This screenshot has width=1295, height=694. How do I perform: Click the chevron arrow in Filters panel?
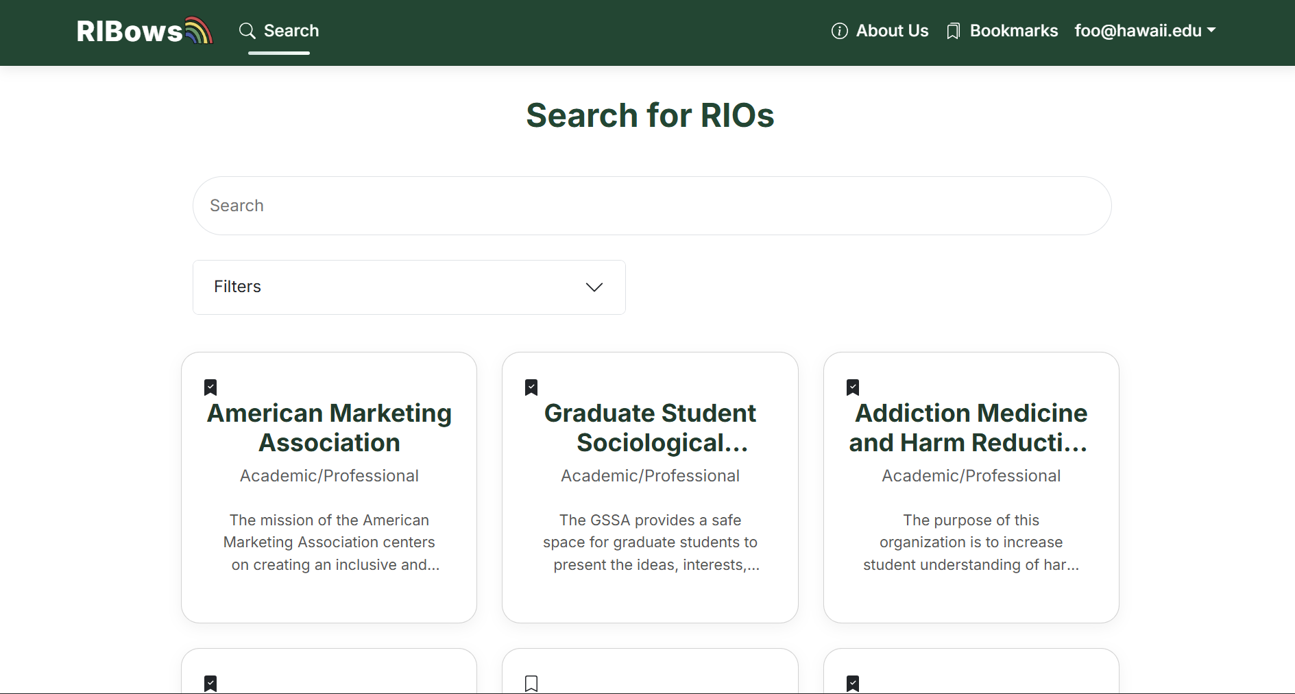tap(594, 287)
